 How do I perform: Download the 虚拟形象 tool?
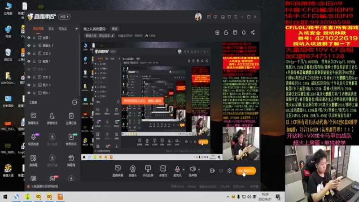pos(52,160)
